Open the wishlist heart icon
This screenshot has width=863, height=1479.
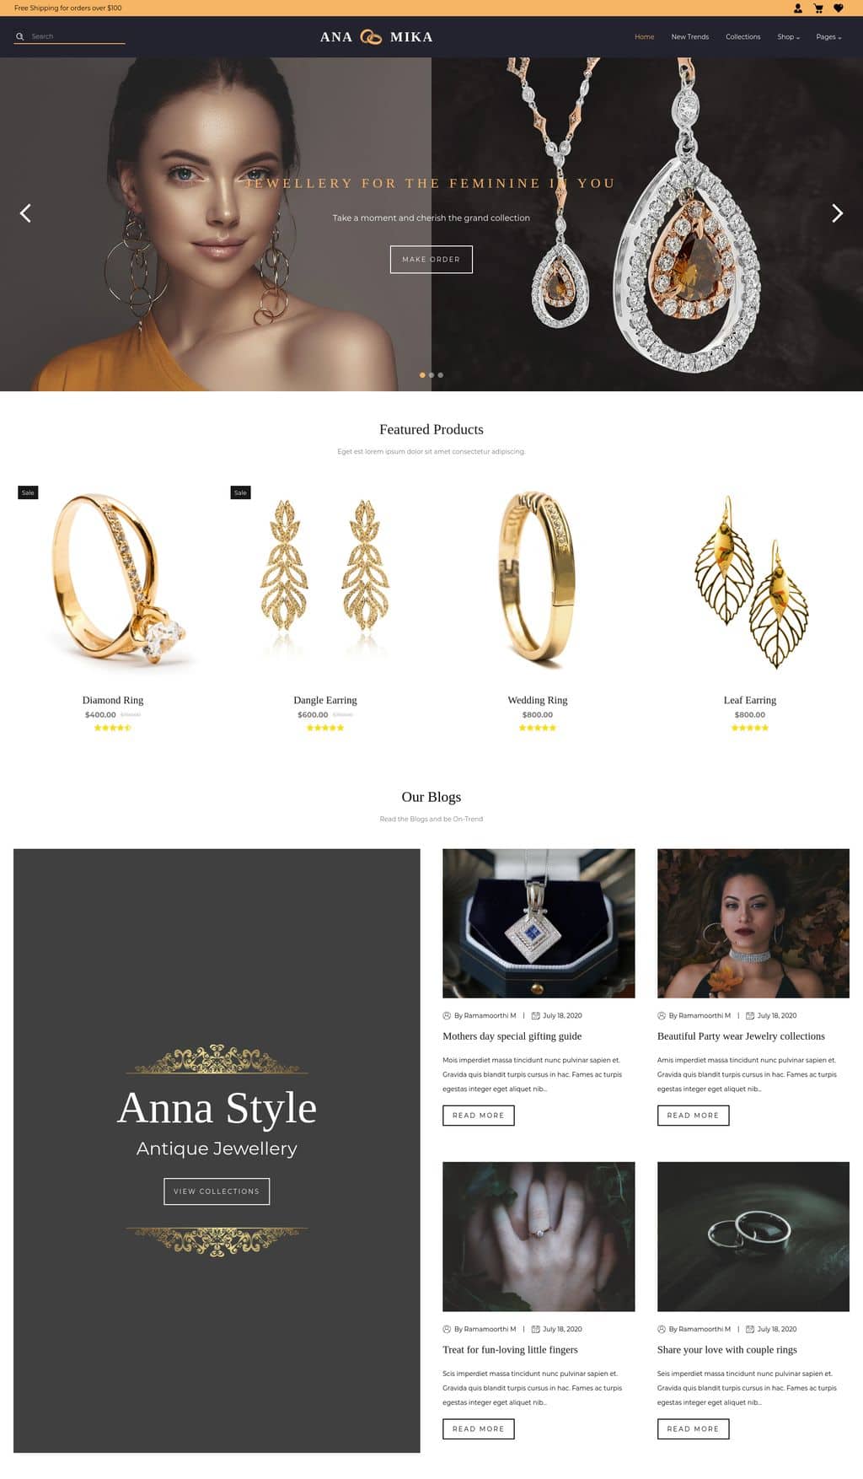click(839, 8)
